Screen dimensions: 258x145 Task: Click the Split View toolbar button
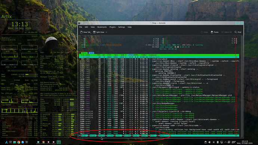coord(99,32)
